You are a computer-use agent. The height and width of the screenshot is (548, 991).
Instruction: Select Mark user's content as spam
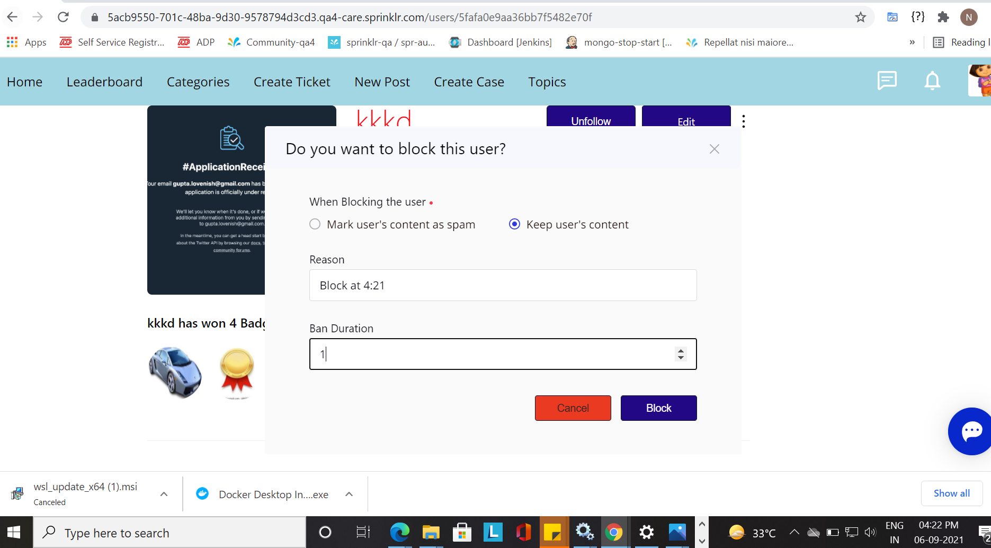(315, 224)
